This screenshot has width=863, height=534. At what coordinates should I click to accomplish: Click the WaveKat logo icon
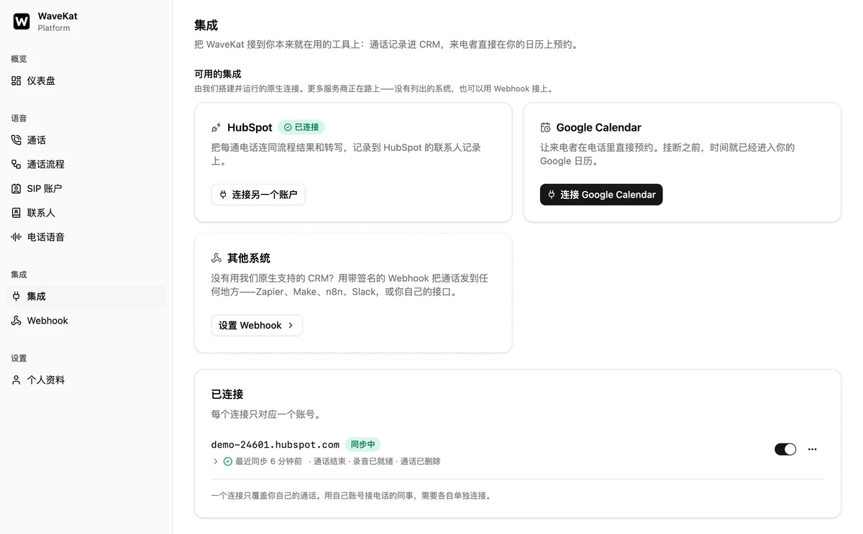[22, 22]
